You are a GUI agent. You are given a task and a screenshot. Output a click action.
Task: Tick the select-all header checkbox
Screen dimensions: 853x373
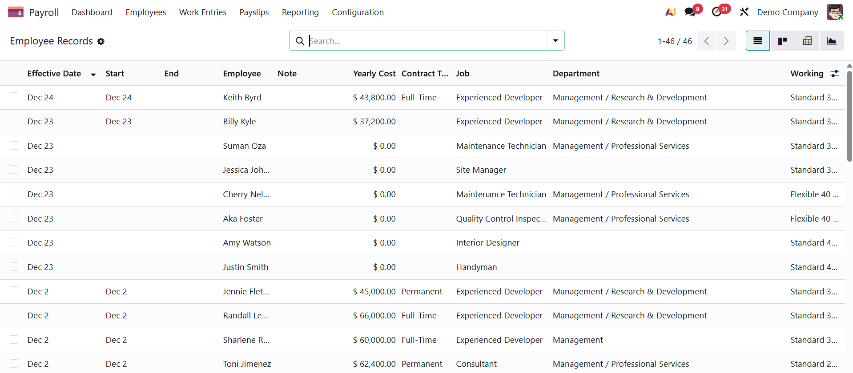click(x=14, y=73)
